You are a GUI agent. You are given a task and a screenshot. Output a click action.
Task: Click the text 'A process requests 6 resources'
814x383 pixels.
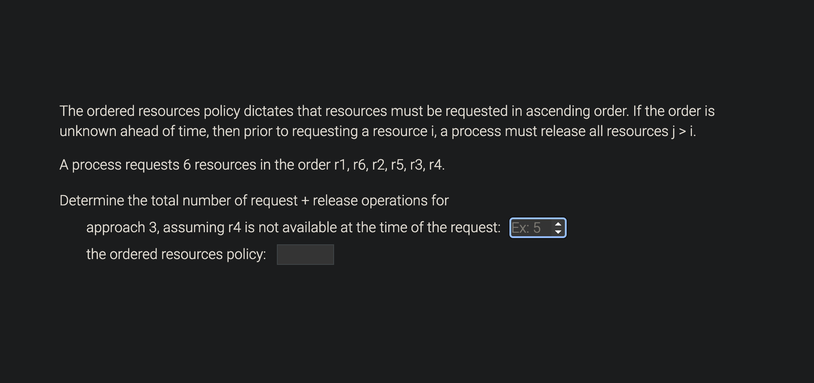coord(179,165)
